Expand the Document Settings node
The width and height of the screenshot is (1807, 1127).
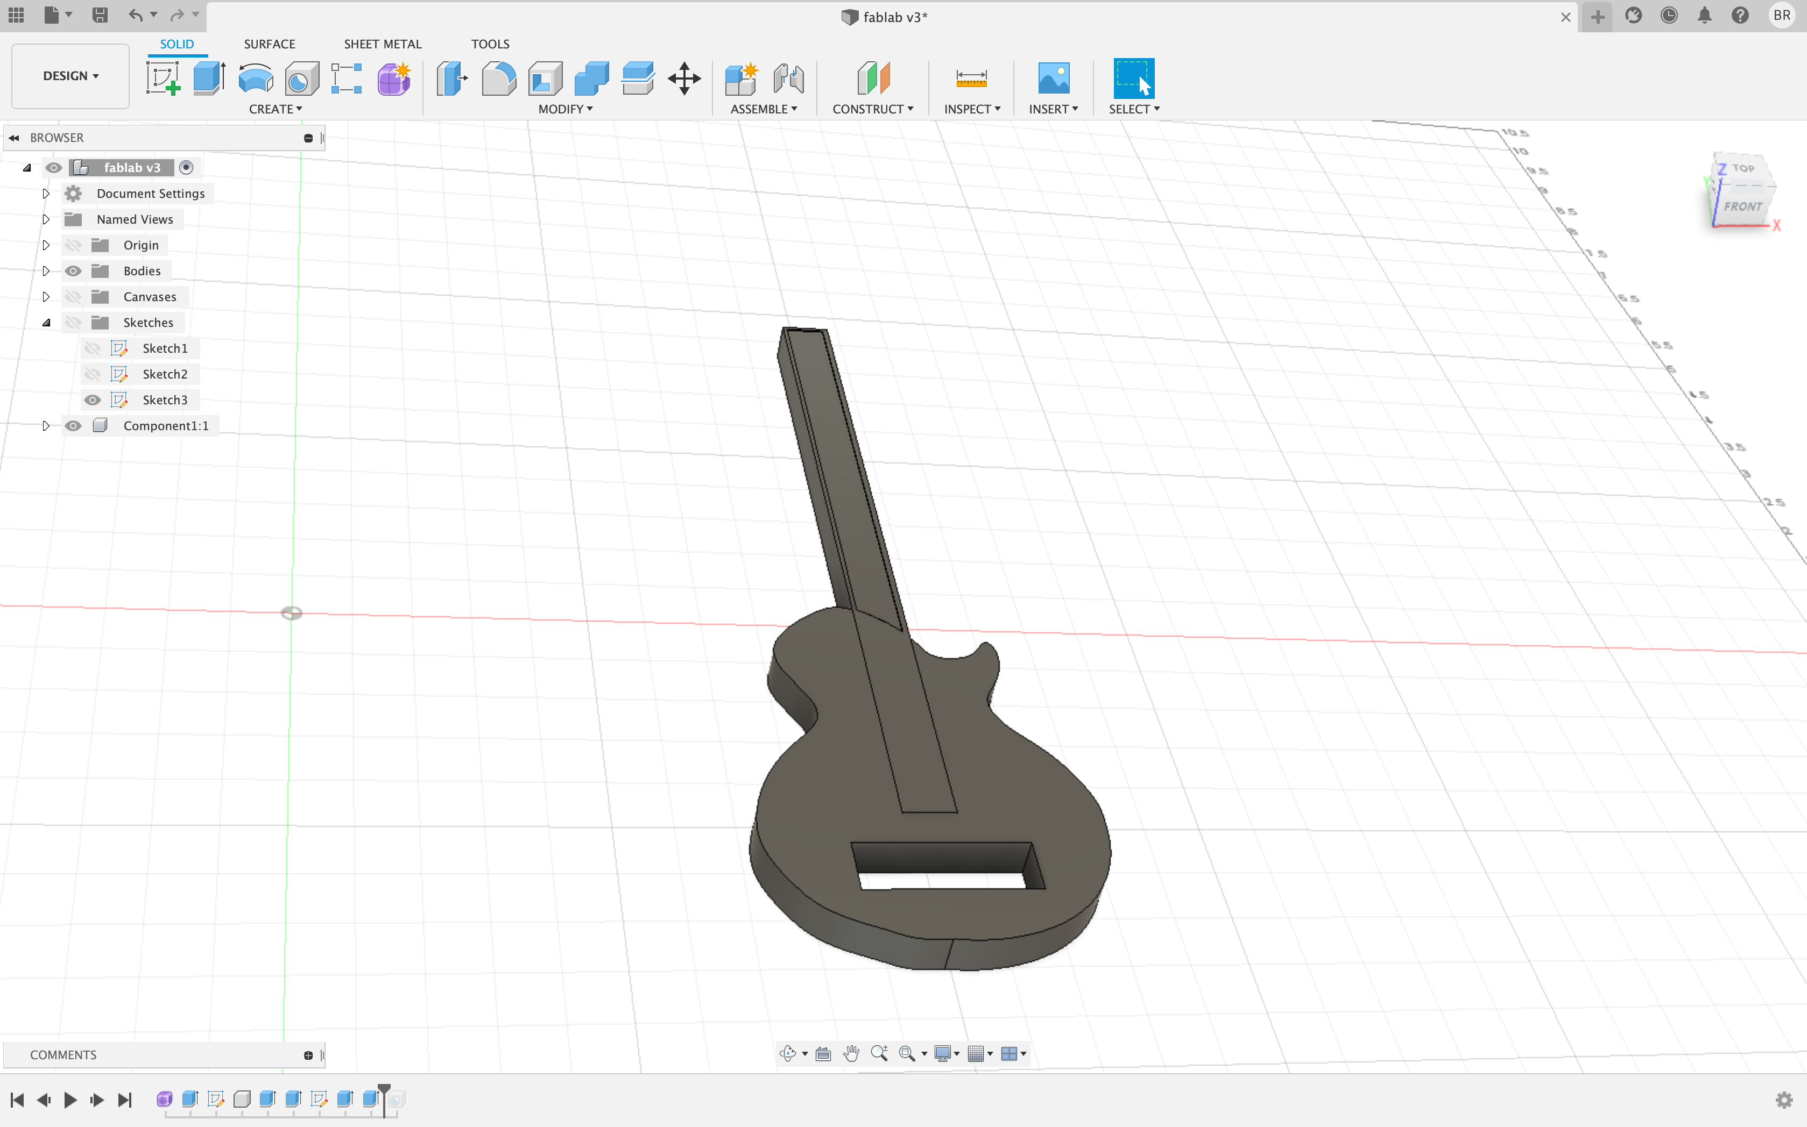point(46,194)
